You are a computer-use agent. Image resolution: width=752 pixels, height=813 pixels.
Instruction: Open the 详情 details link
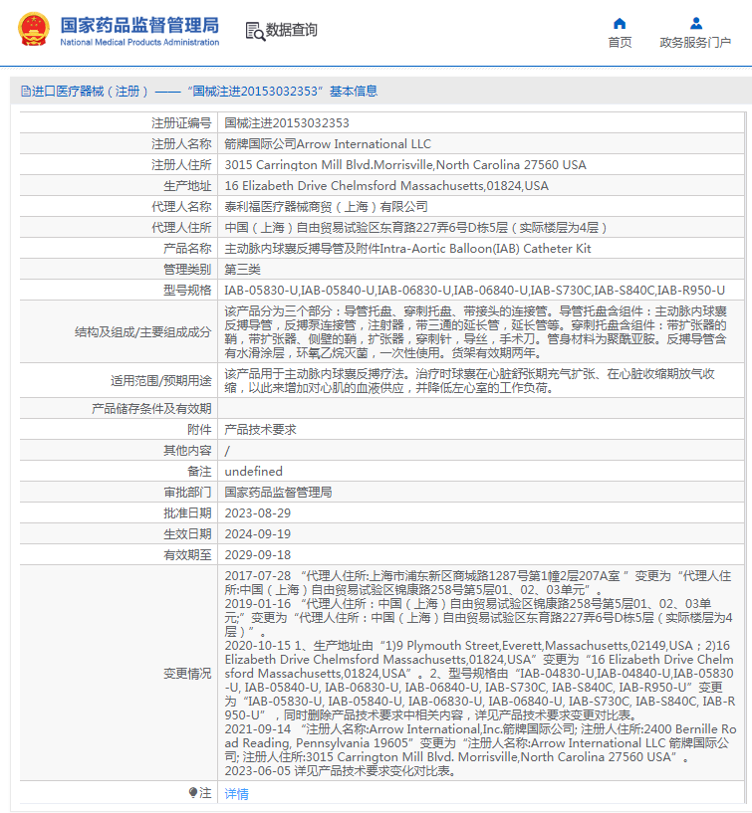tap(237, 793)
